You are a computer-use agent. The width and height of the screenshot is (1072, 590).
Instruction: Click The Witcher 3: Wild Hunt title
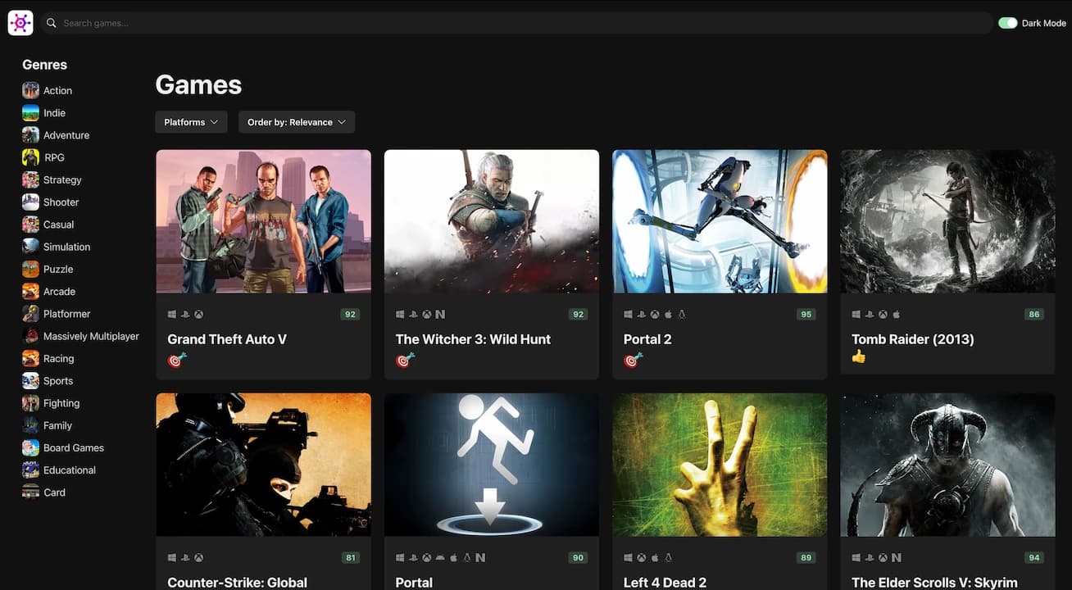pyautogui.click(x=473, y=339)
